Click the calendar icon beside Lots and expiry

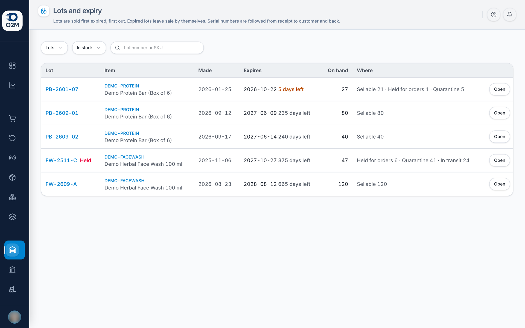(x=44, y=11)
